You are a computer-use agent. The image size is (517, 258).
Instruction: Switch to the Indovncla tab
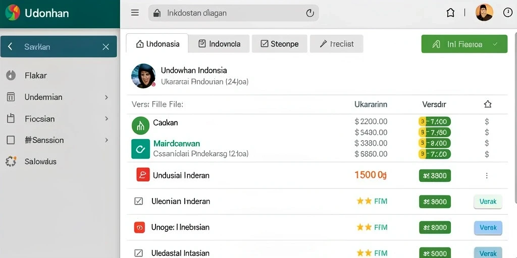[219, 44]
